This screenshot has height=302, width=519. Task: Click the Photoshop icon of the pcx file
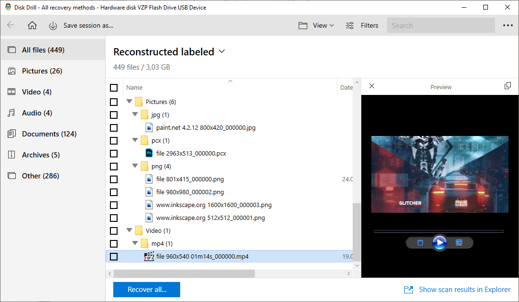pyautogui.click(x=149, y=153)
